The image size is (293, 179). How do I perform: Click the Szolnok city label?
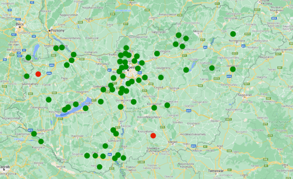tap(174, 88)
